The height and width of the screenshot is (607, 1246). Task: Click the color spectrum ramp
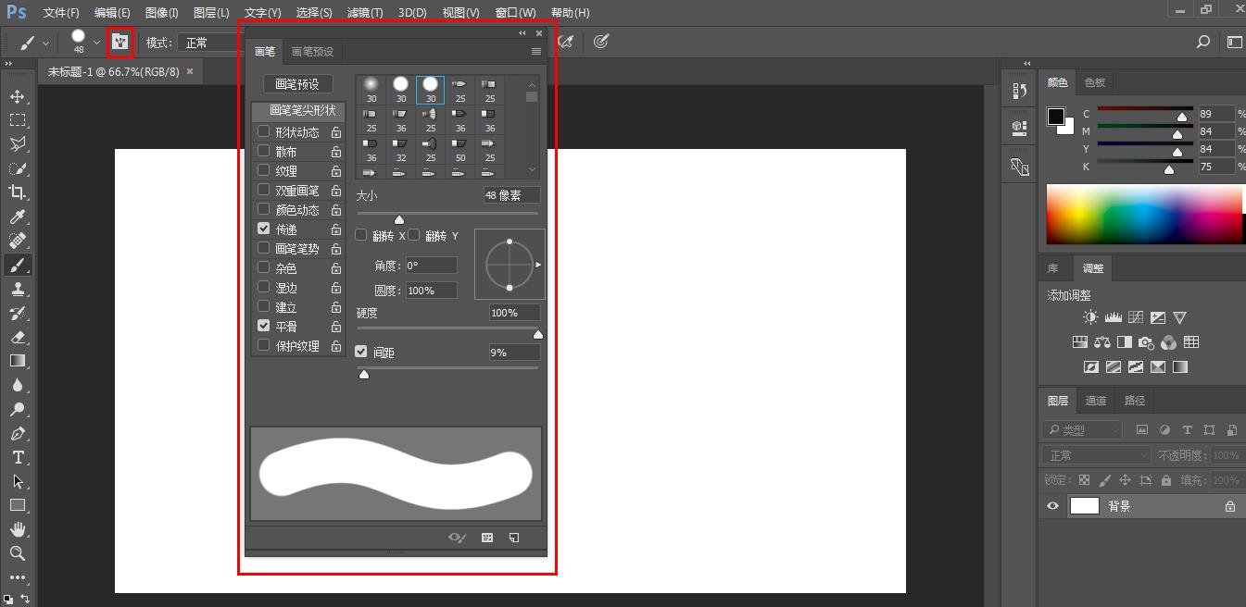coord(1144,214)
